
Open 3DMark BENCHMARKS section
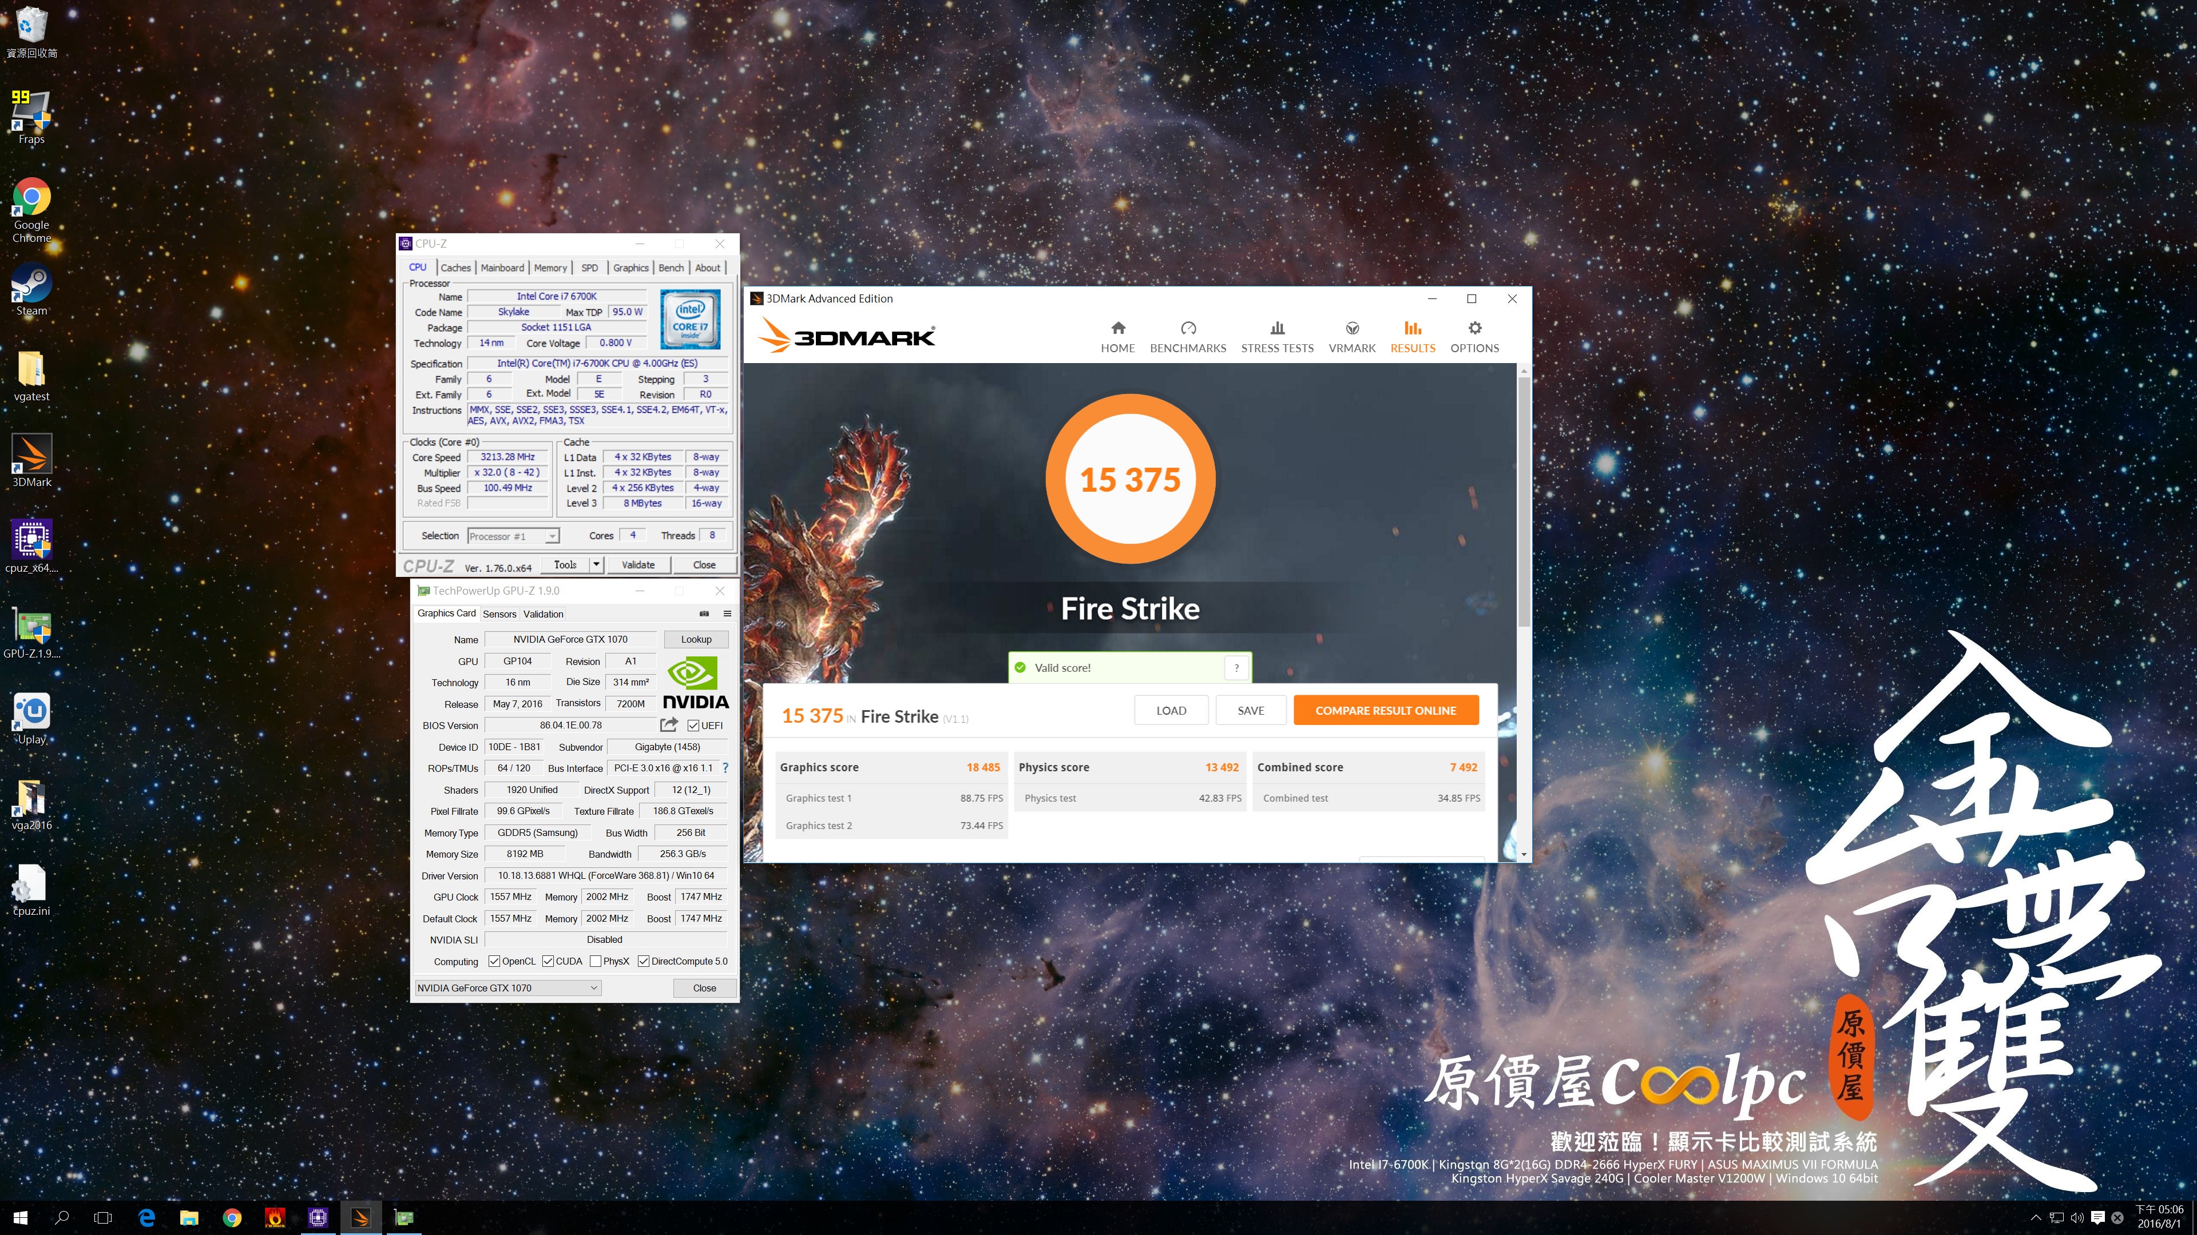click(x=1187, y=337)
